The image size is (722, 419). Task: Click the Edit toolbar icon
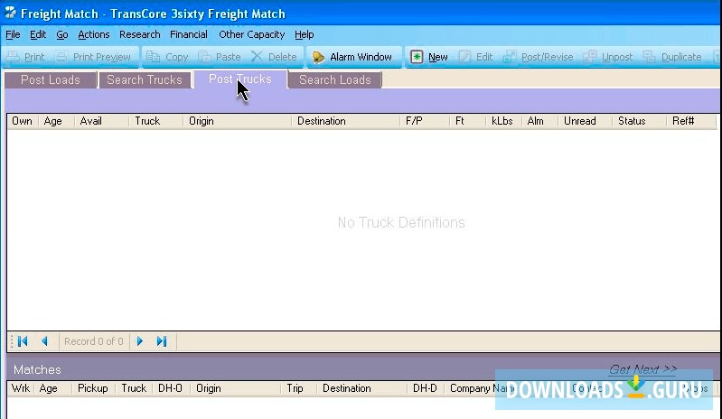click(x=464, y=57)
